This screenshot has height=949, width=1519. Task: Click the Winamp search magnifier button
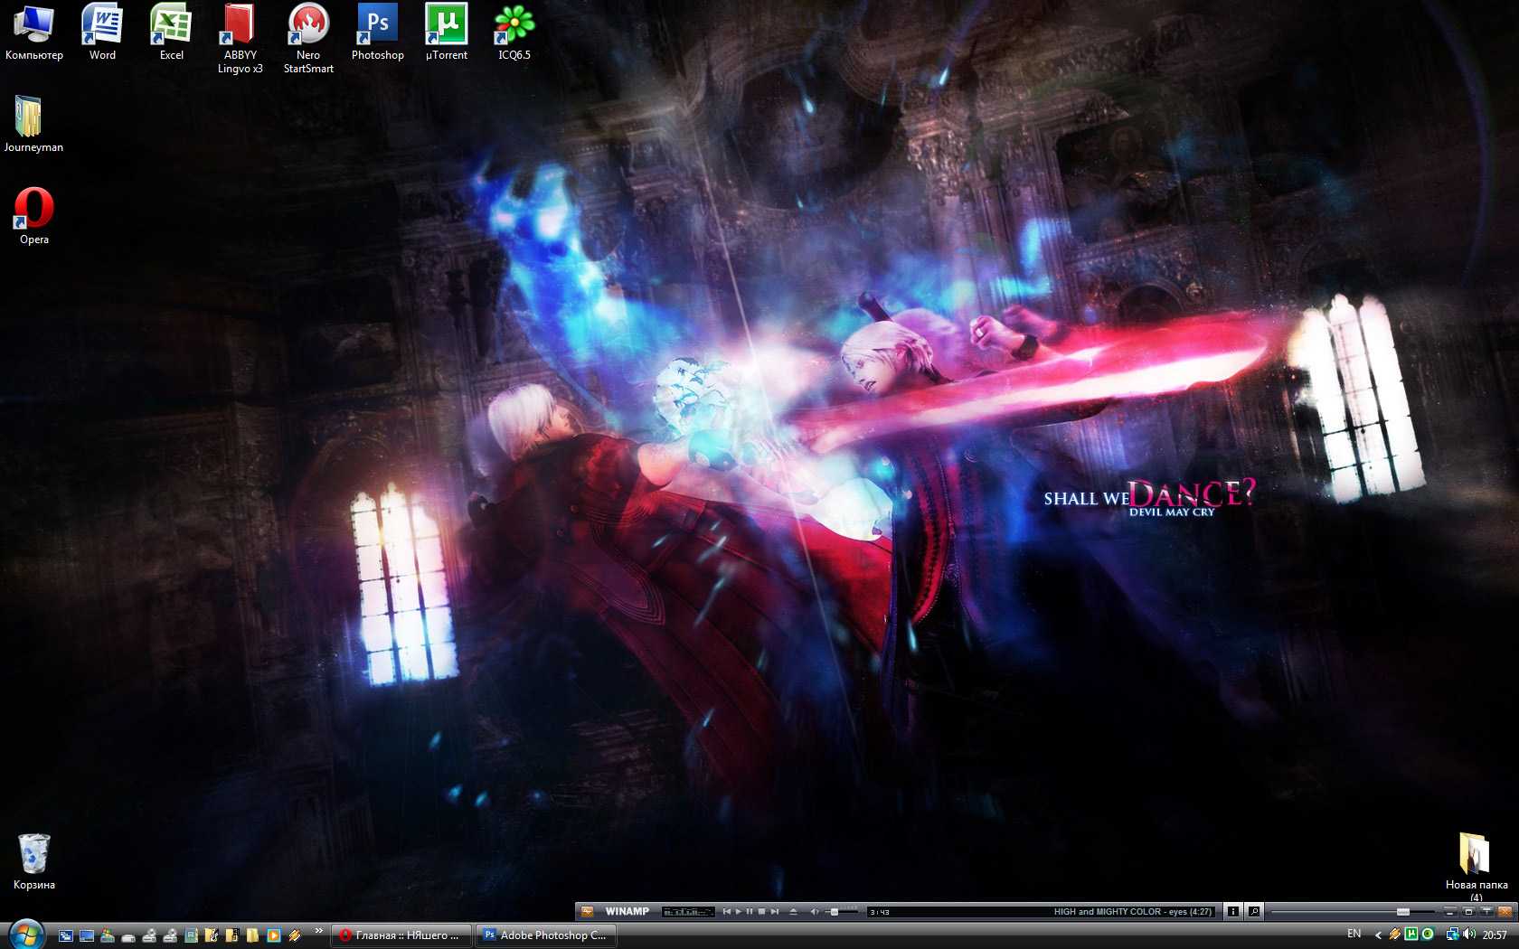[1254, 912]
